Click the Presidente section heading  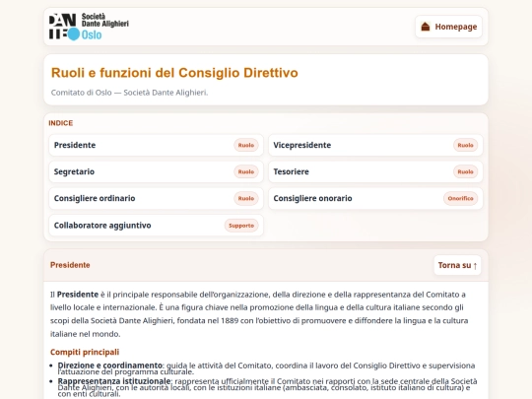pyautogui.click(x=70, y=265)
